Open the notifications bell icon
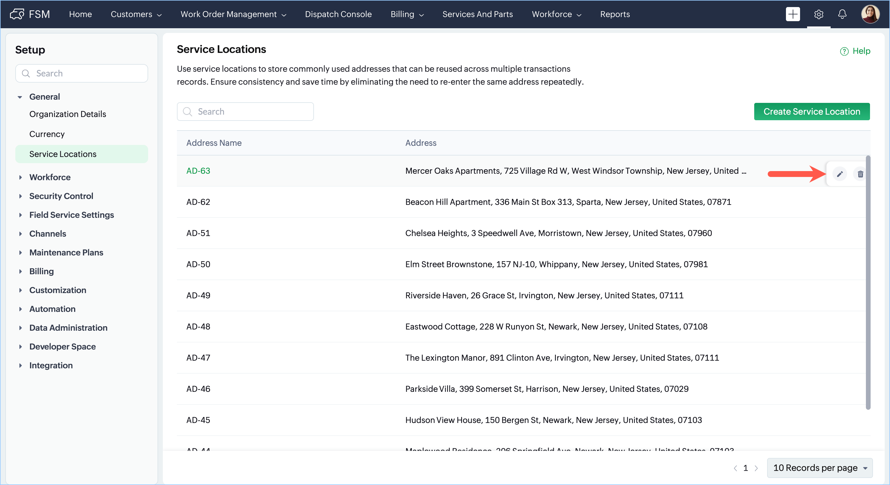The image size is (890, 485). 842,14
